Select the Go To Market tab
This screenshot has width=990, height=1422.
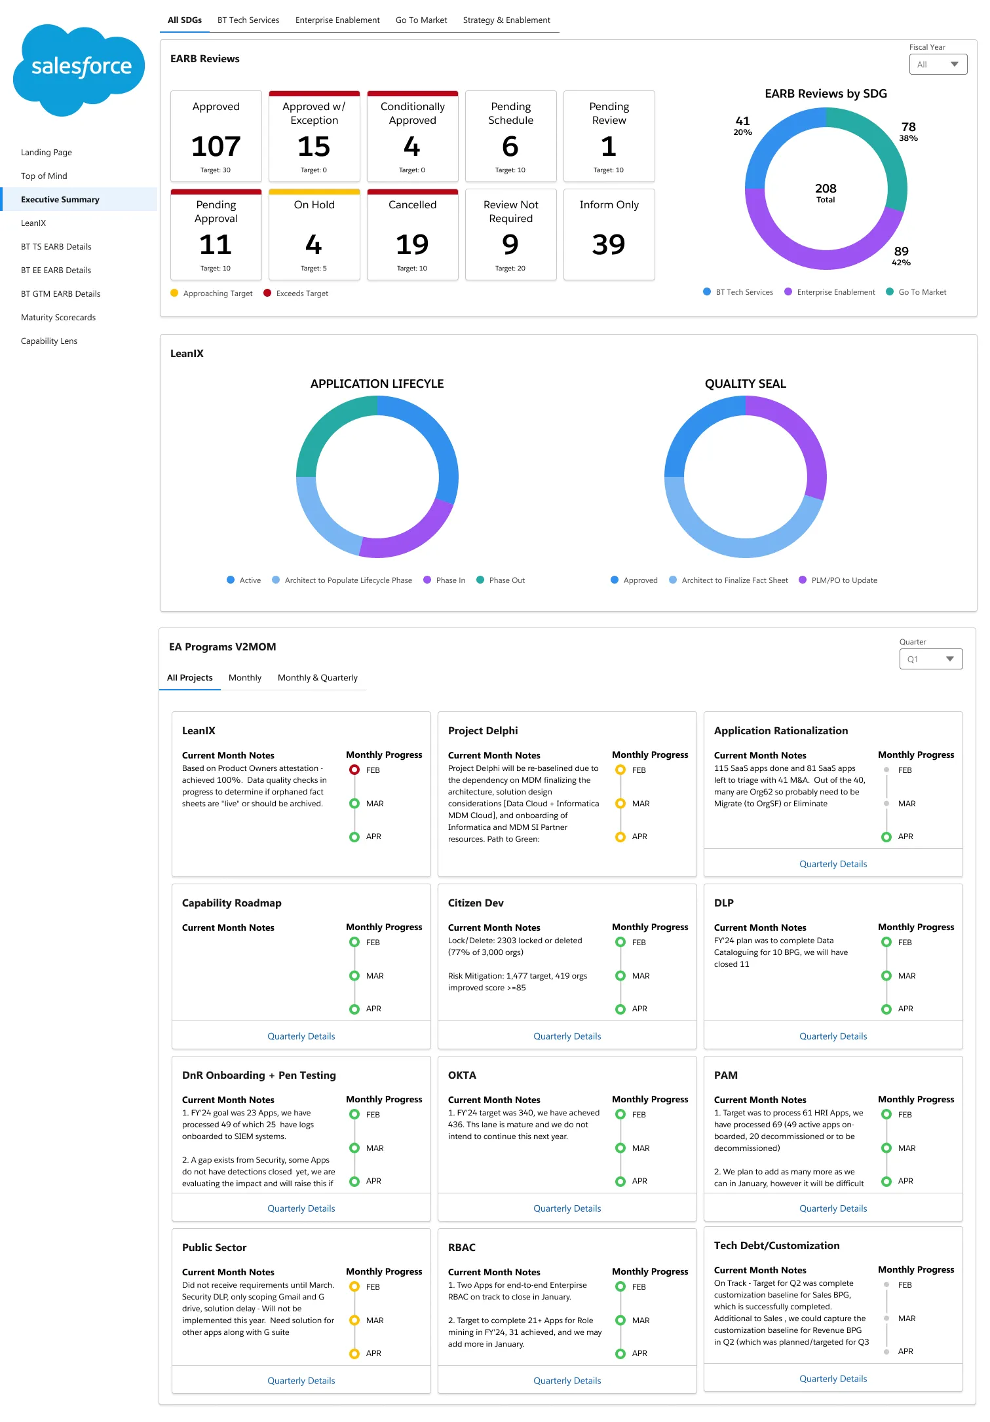(421, 20)
